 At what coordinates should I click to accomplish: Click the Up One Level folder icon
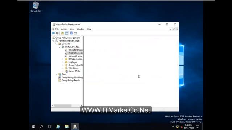pos(62,33)
